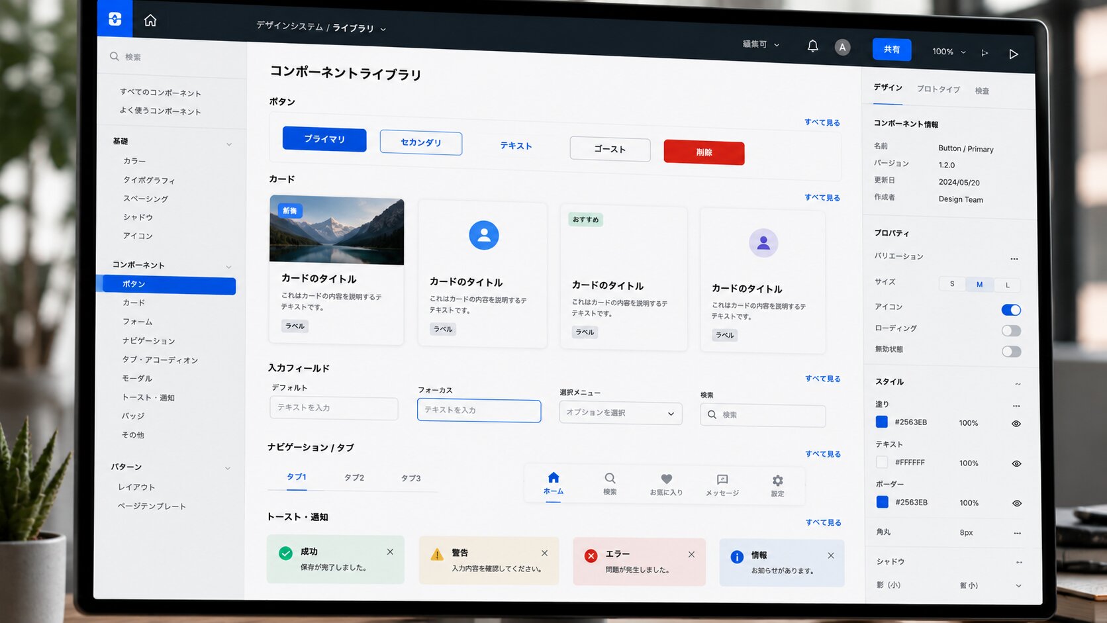This screenshot has width=1107, height=623.
Task: Click the small outlined play icon
Action: [985, 53]
